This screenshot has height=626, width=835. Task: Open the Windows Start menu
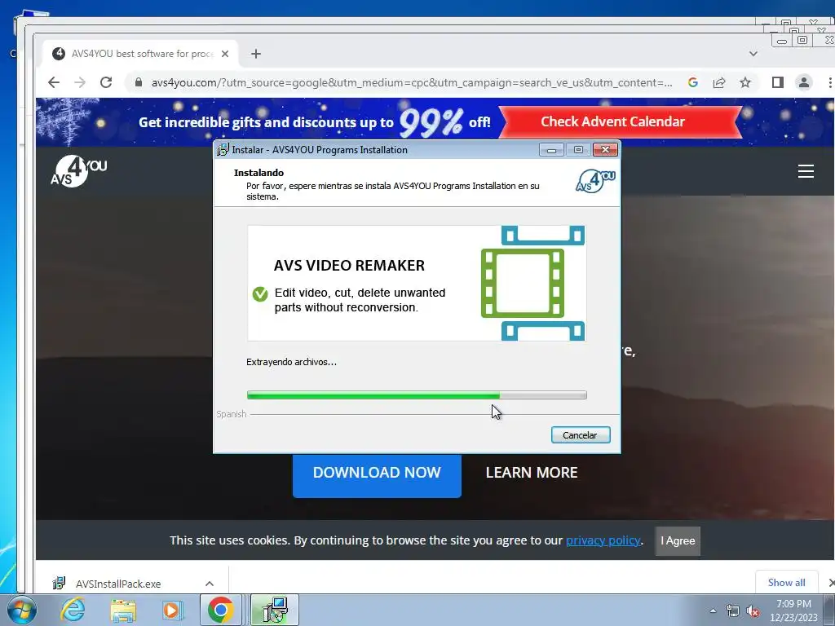tap(21, 610)
